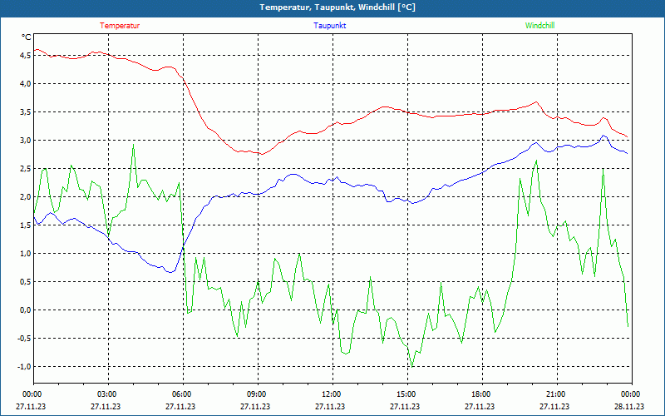This screenshot has height=416, width=665.
Task: Click the 2,0 y-axis value
Action: point(26,197)
